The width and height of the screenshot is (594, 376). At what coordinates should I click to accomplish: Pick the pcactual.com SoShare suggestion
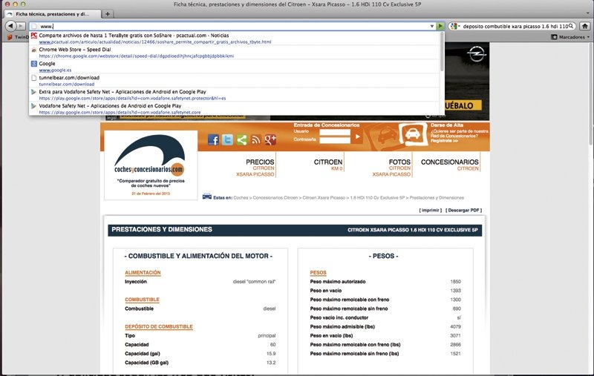click(x=235, y=39)
